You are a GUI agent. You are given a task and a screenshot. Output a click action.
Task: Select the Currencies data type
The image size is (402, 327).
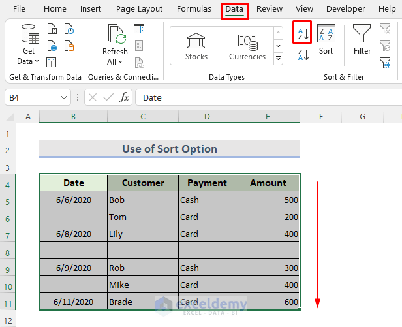tap(247, 46)
